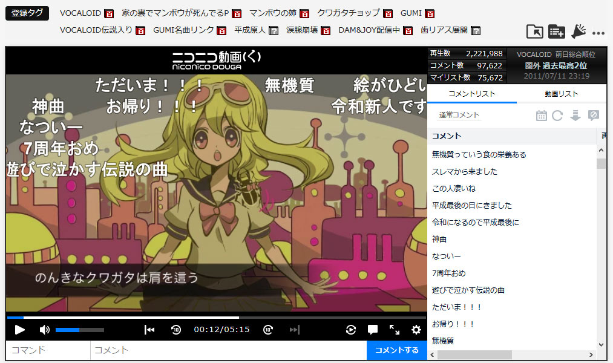Open the calendar icon in the comment panel
613x363 pixels.
(x=541, y=116)
